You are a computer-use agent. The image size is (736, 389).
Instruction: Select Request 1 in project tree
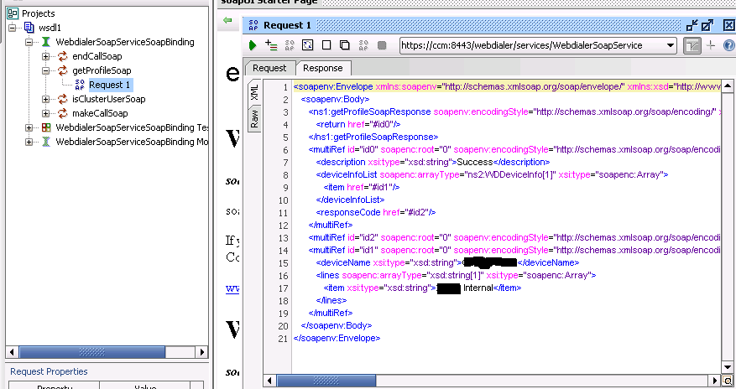pos(109,85)
